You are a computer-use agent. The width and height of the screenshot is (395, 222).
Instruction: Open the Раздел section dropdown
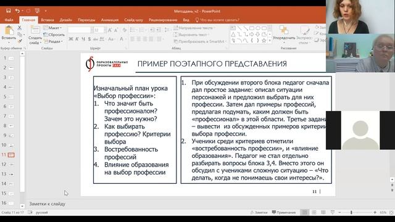[53, 41]
